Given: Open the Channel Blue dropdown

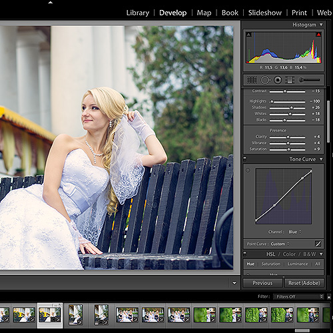Looking at the screenshot, I should click(x=295, y=232).
